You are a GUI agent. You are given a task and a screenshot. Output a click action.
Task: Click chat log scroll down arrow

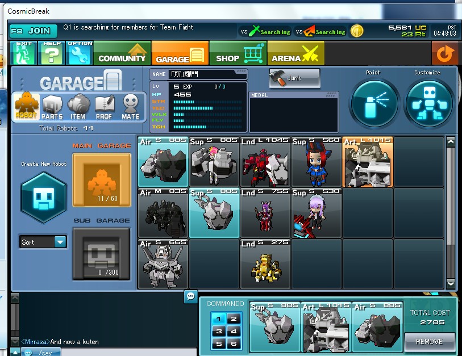coord(14,341)
